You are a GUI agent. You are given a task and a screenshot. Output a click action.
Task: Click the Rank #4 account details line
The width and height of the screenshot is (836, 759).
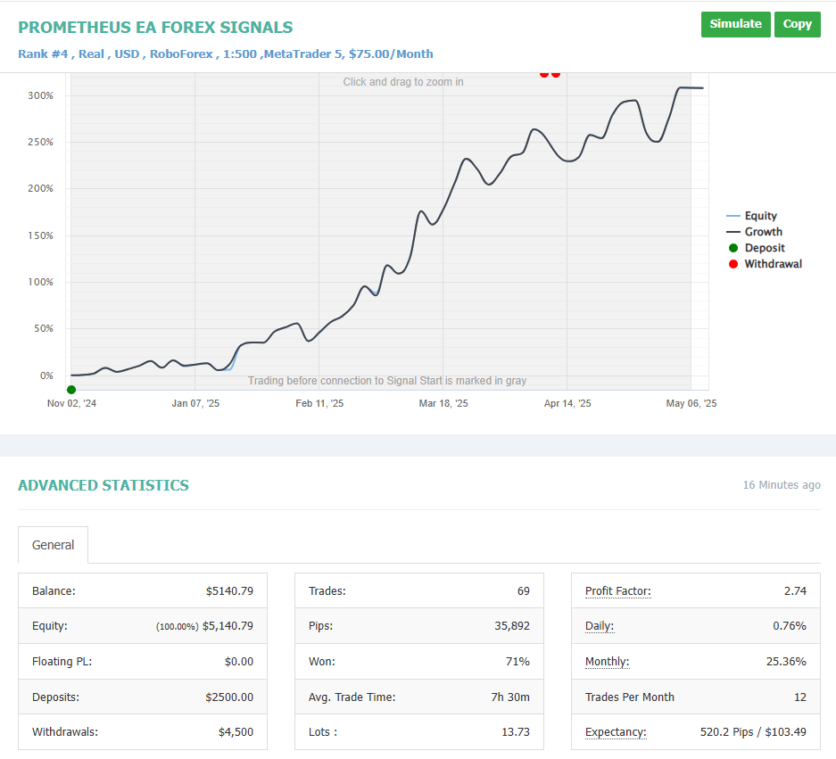click(x=226, y=54)
